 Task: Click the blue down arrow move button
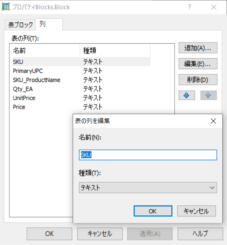pyautogui.click(x=187, y=95)
